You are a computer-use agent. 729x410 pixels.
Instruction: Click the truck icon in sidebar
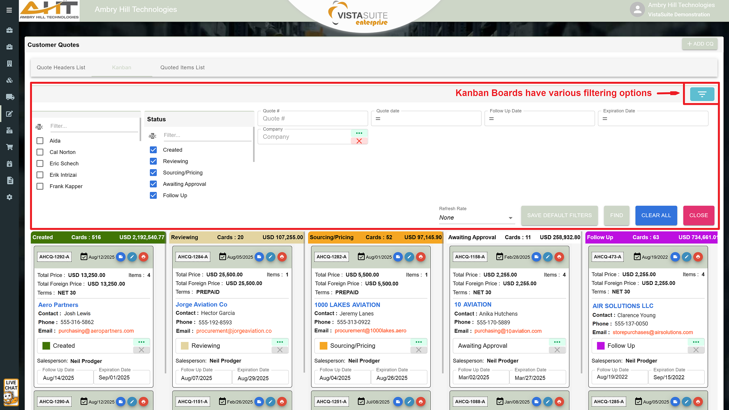pyautogui.click(x=10, y=97)
